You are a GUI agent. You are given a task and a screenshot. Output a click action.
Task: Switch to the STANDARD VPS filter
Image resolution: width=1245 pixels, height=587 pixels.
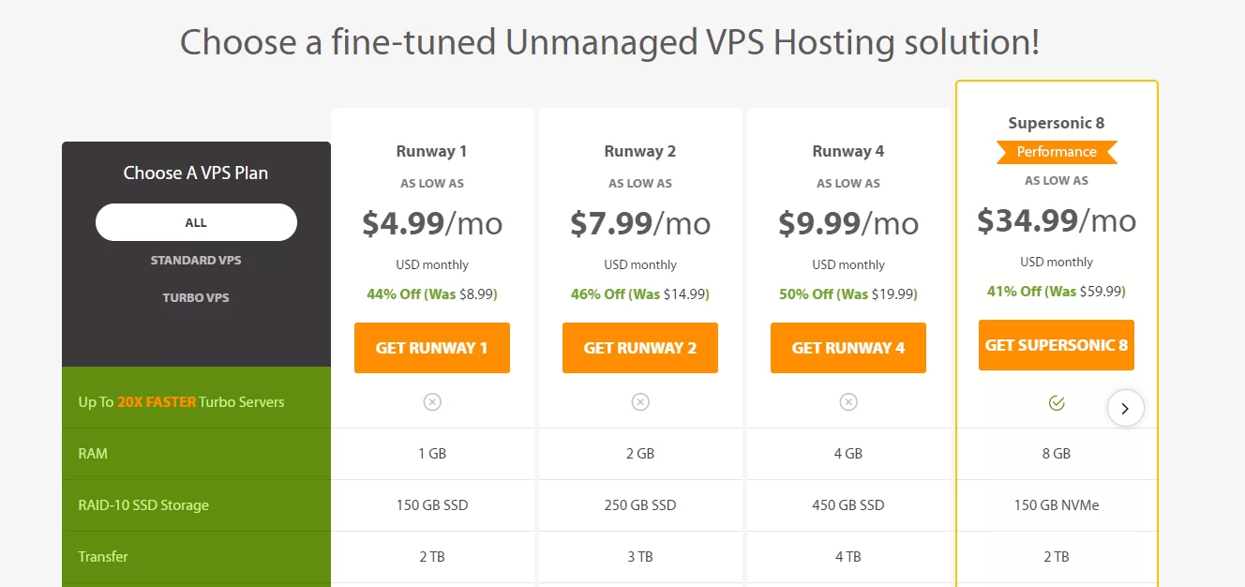click(196, 260)
